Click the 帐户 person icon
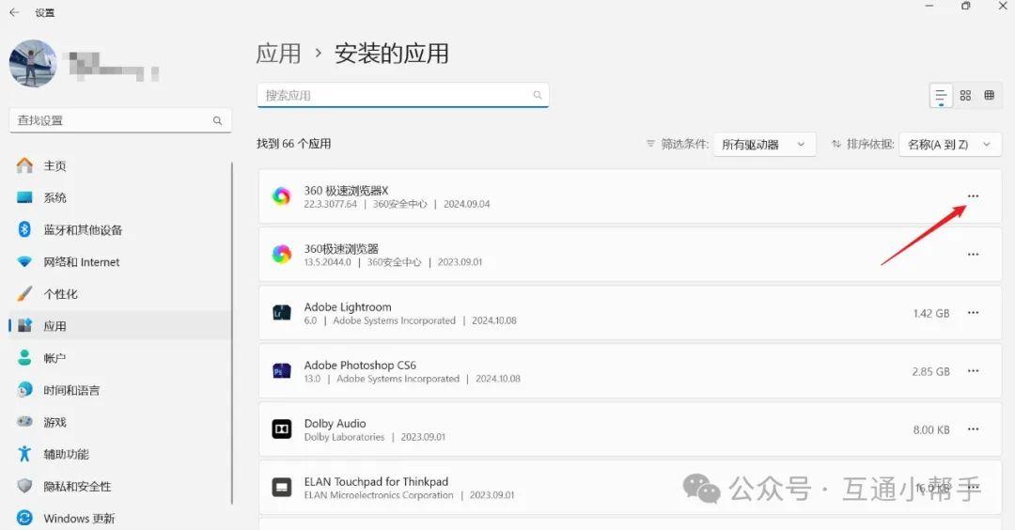 coord(24,358)
